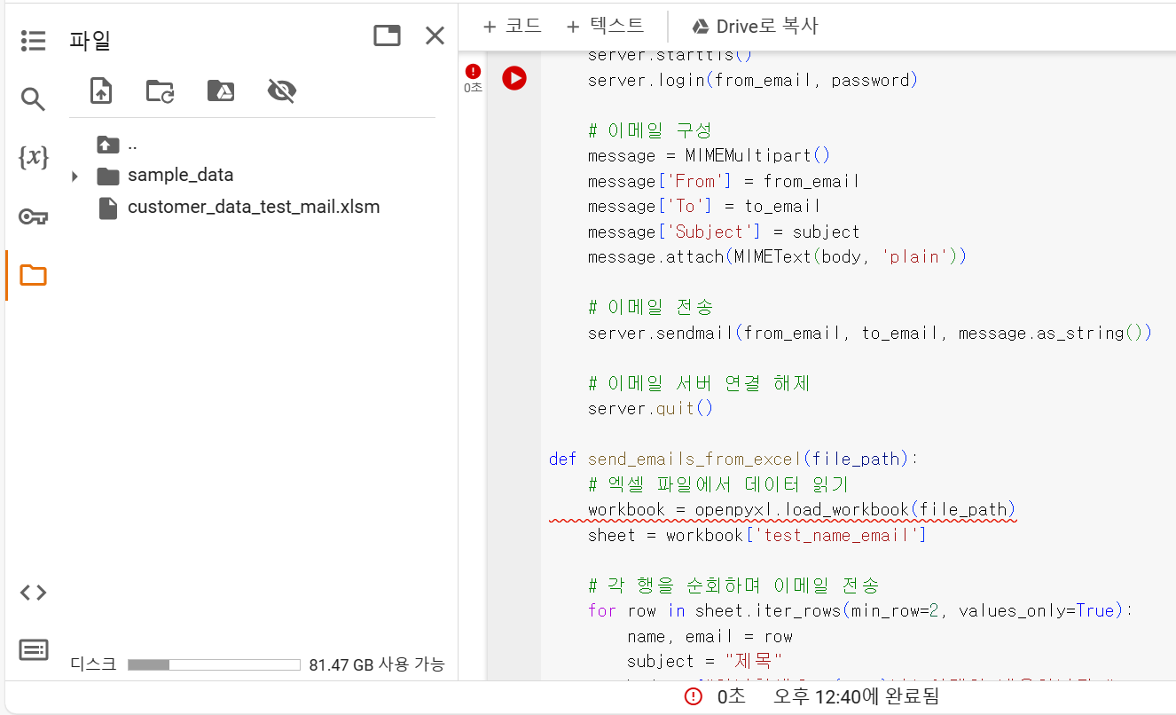Click the message.attach MIMEText line
The image size is (1176, 715).
777,257
